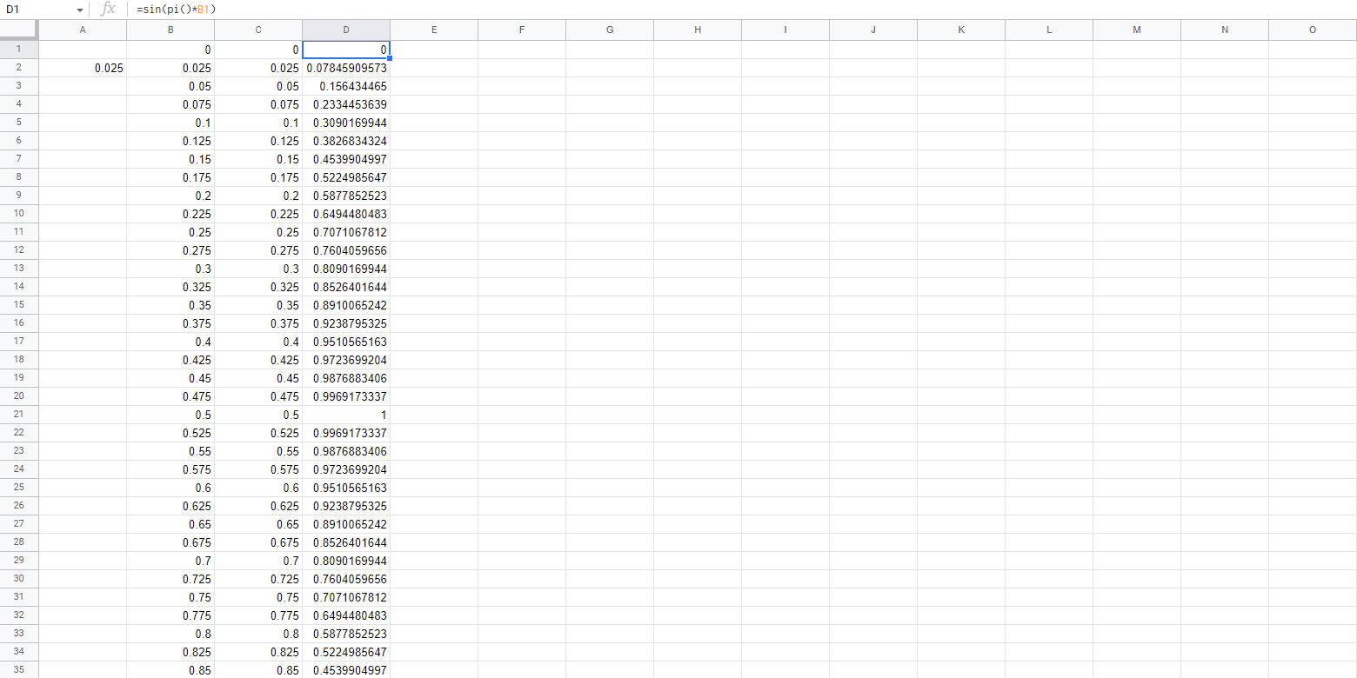Select the column O header
This screenshot has height=678, width=1357.
[x=1312, y=29]
